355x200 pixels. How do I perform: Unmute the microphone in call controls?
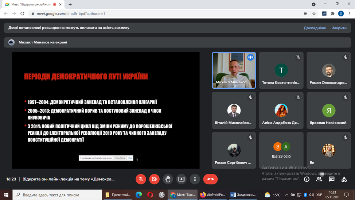coord(141,179)
